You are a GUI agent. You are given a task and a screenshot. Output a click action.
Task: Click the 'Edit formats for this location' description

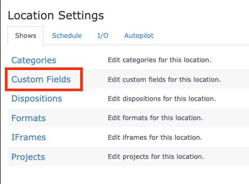pyautogui.click(x=155, y=118)
